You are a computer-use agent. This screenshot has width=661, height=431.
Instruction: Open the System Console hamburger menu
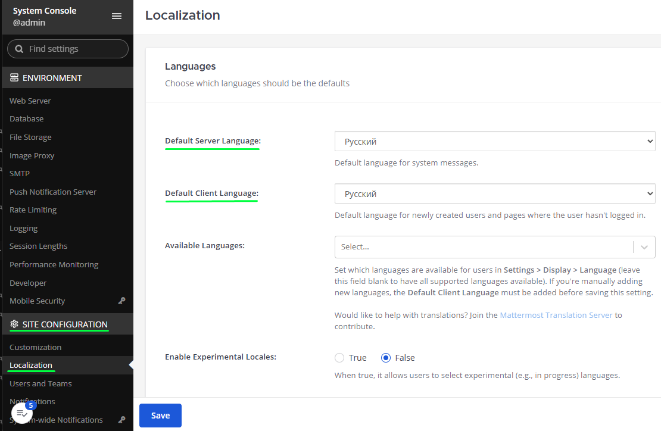tap(117, 16)
